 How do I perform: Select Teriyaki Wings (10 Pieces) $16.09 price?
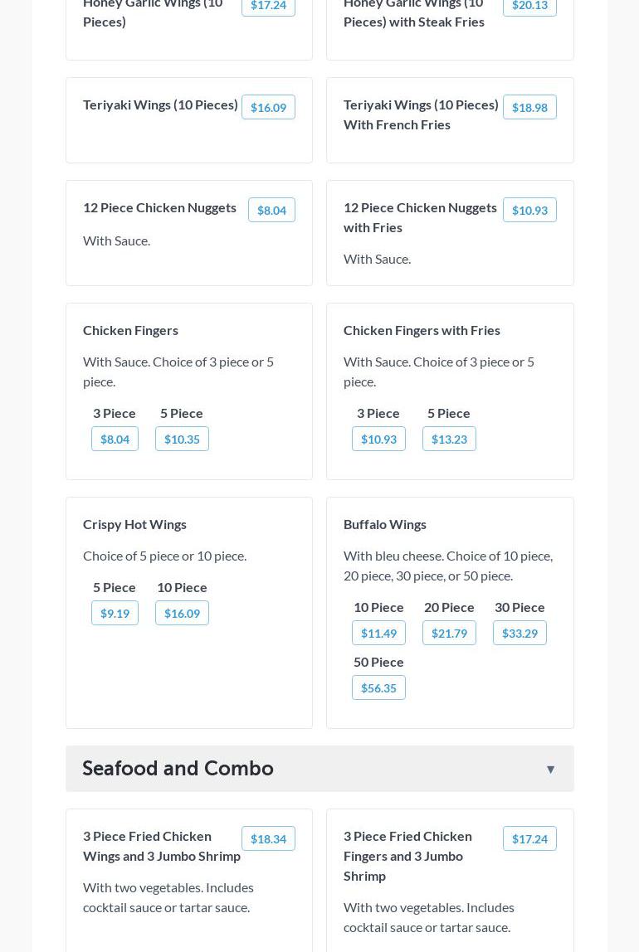(x=268, y=107)
